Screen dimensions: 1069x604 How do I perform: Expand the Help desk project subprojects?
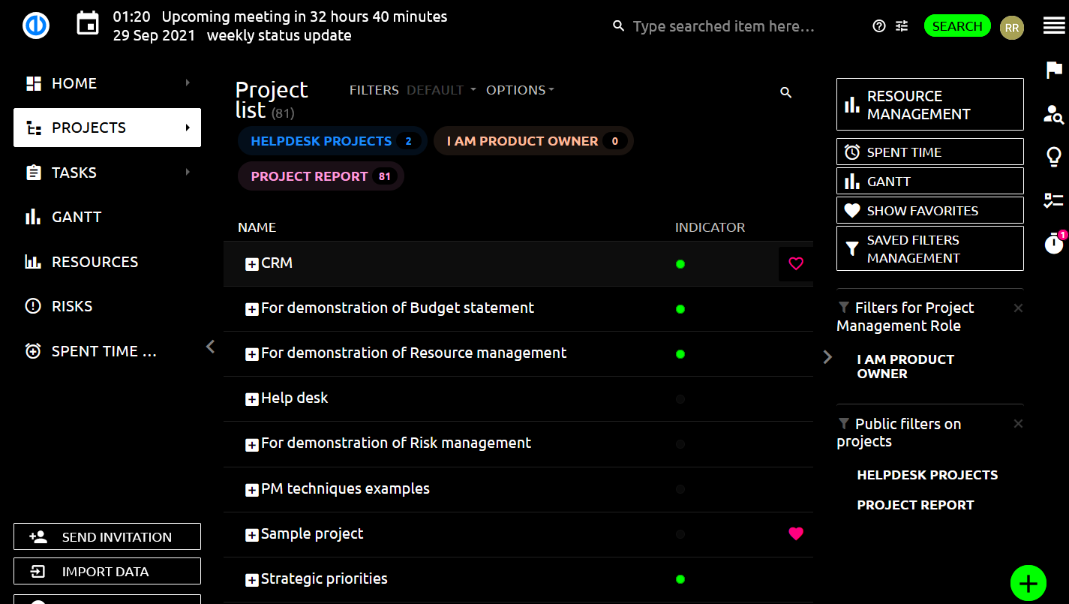tap(252, 399)
